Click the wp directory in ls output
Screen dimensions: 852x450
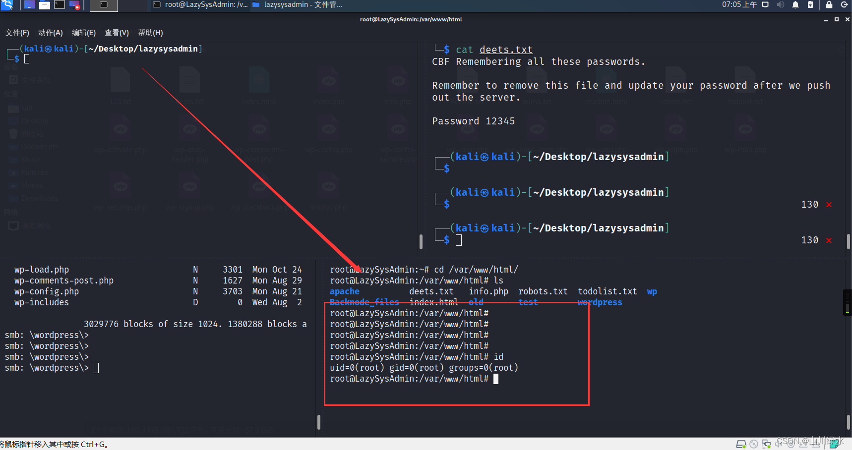click(652, 291)
